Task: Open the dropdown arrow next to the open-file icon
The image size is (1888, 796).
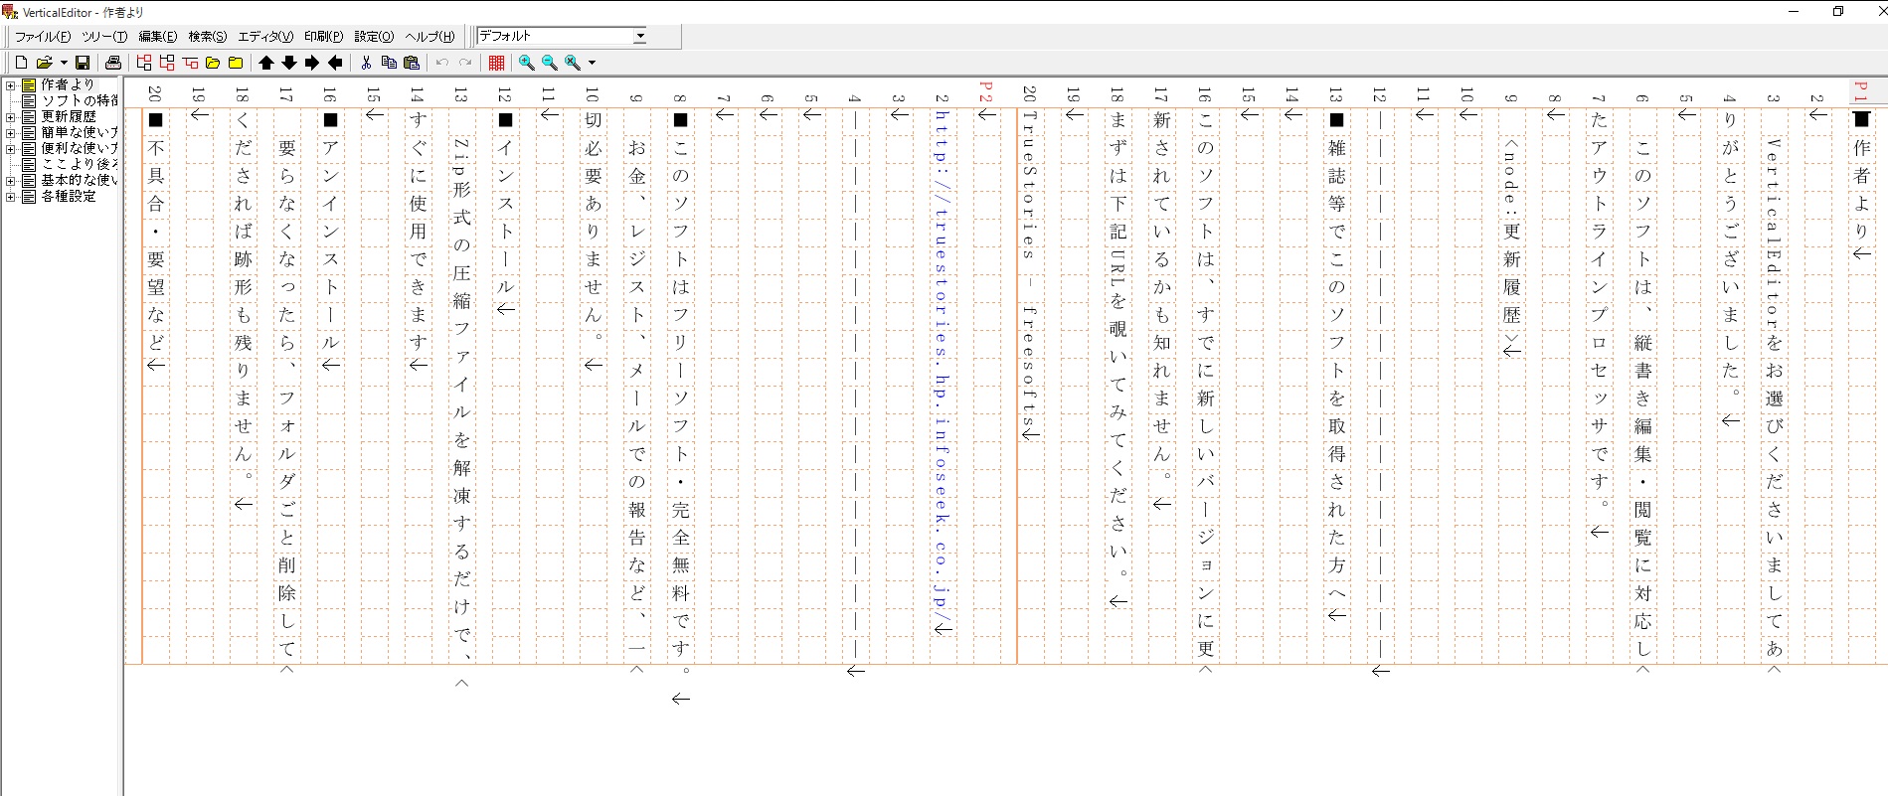Action: pos(64,63)
